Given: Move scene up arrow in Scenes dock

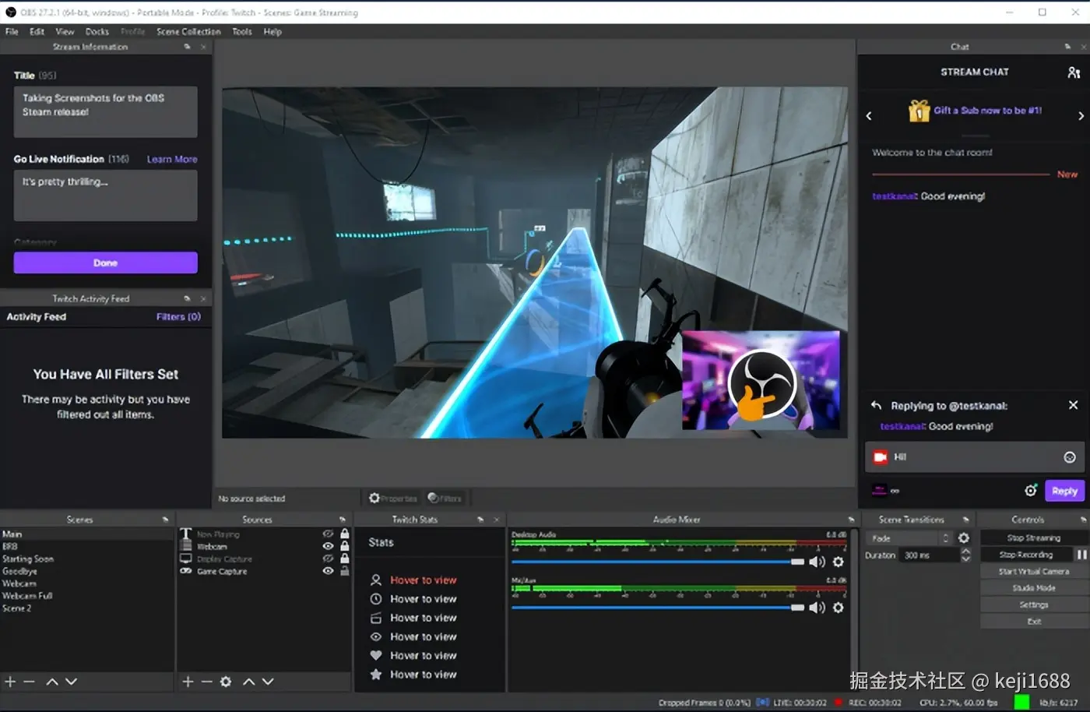Looking at the screenshot, I should pyautogui.click(x=52, y=682).
